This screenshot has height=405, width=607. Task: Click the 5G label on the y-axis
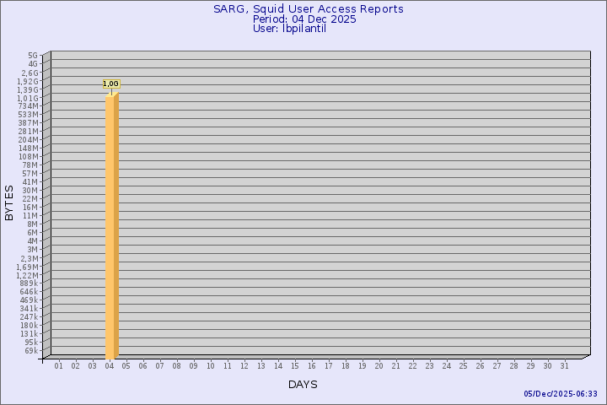[x=33, y=56]
